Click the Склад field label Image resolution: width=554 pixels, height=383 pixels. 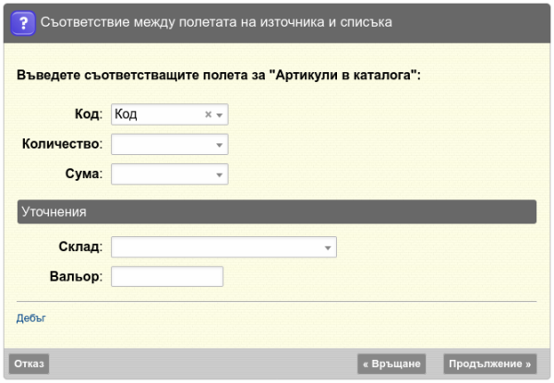coord(80,246)
